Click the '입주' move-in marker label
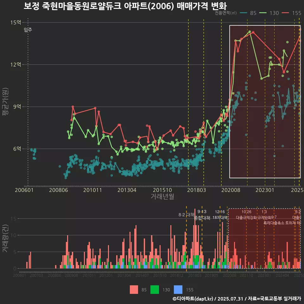 click(x=28, y=30)
